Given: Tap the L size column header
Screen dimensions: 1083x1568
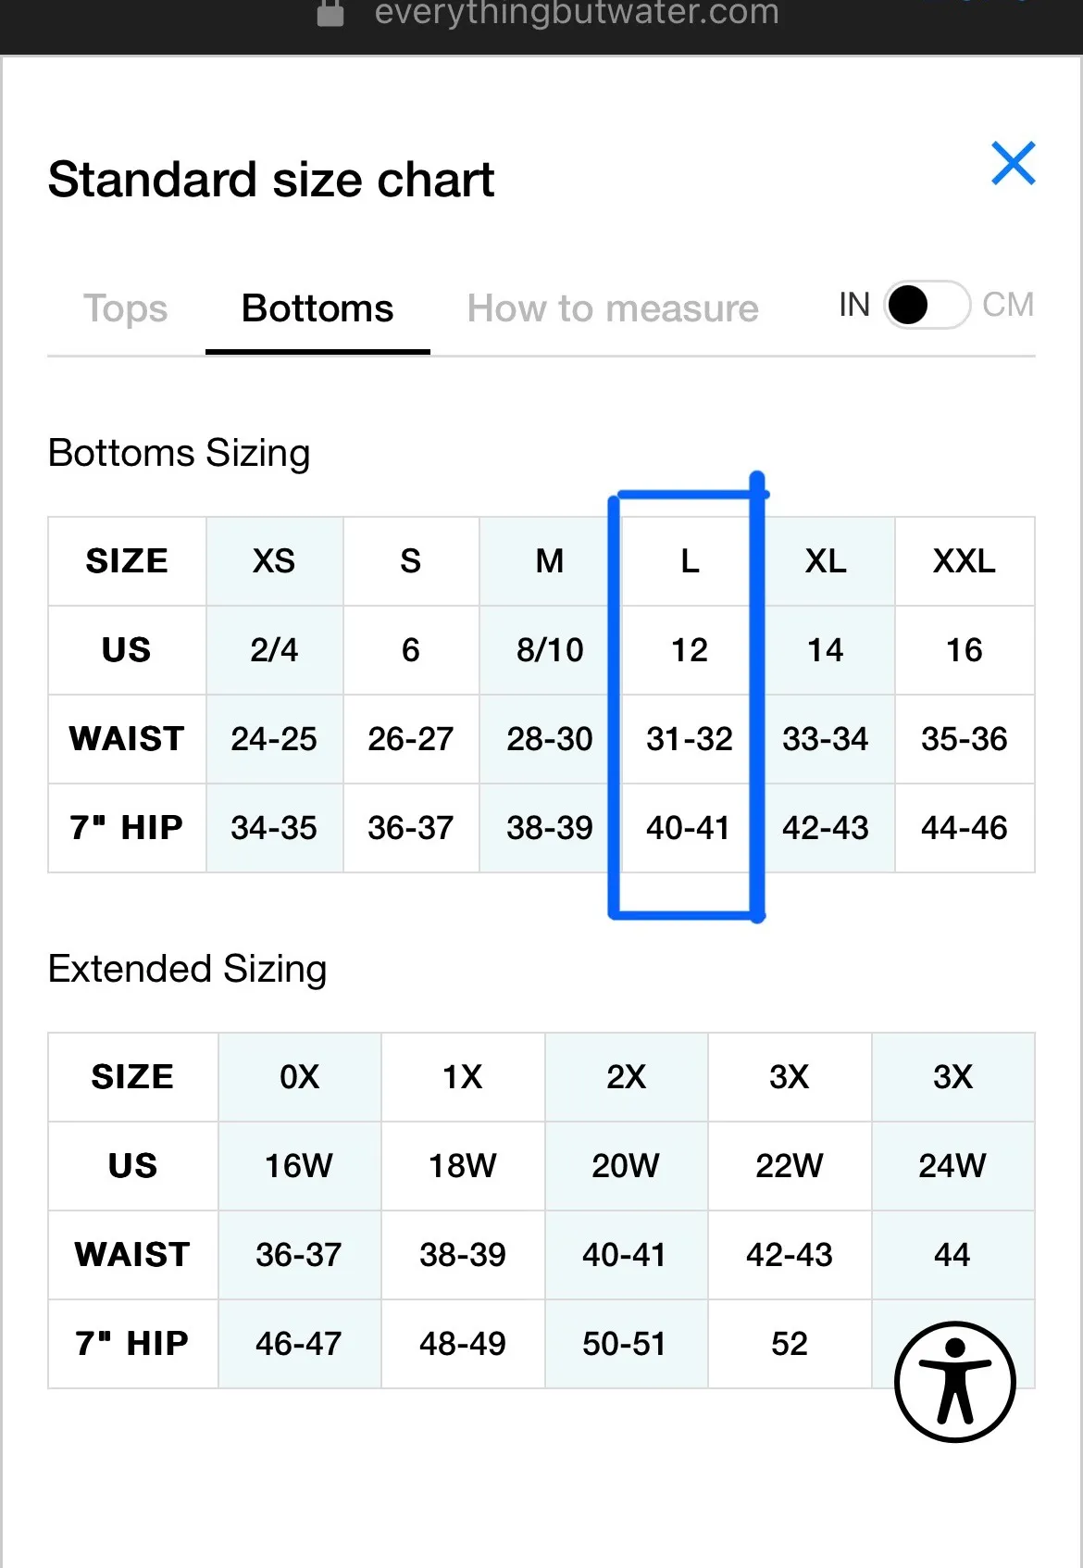Looking at the screenshot, I should (690, 561).
